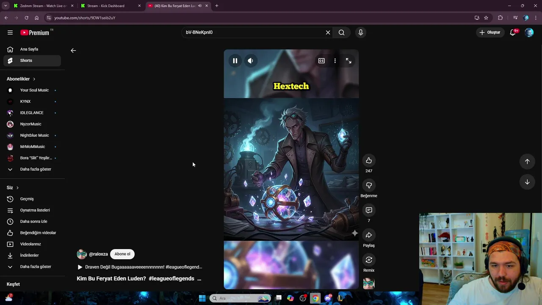Show more subscriptions below Bora Slit

point(32,169)
